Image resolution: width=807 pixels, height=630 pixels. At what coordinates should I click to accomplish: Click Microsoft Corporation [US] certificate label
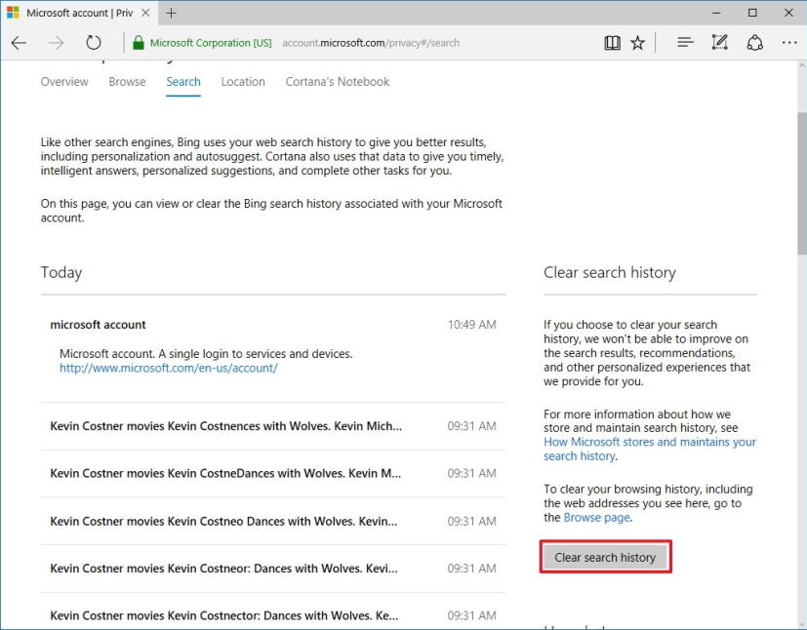coord(211,43)
